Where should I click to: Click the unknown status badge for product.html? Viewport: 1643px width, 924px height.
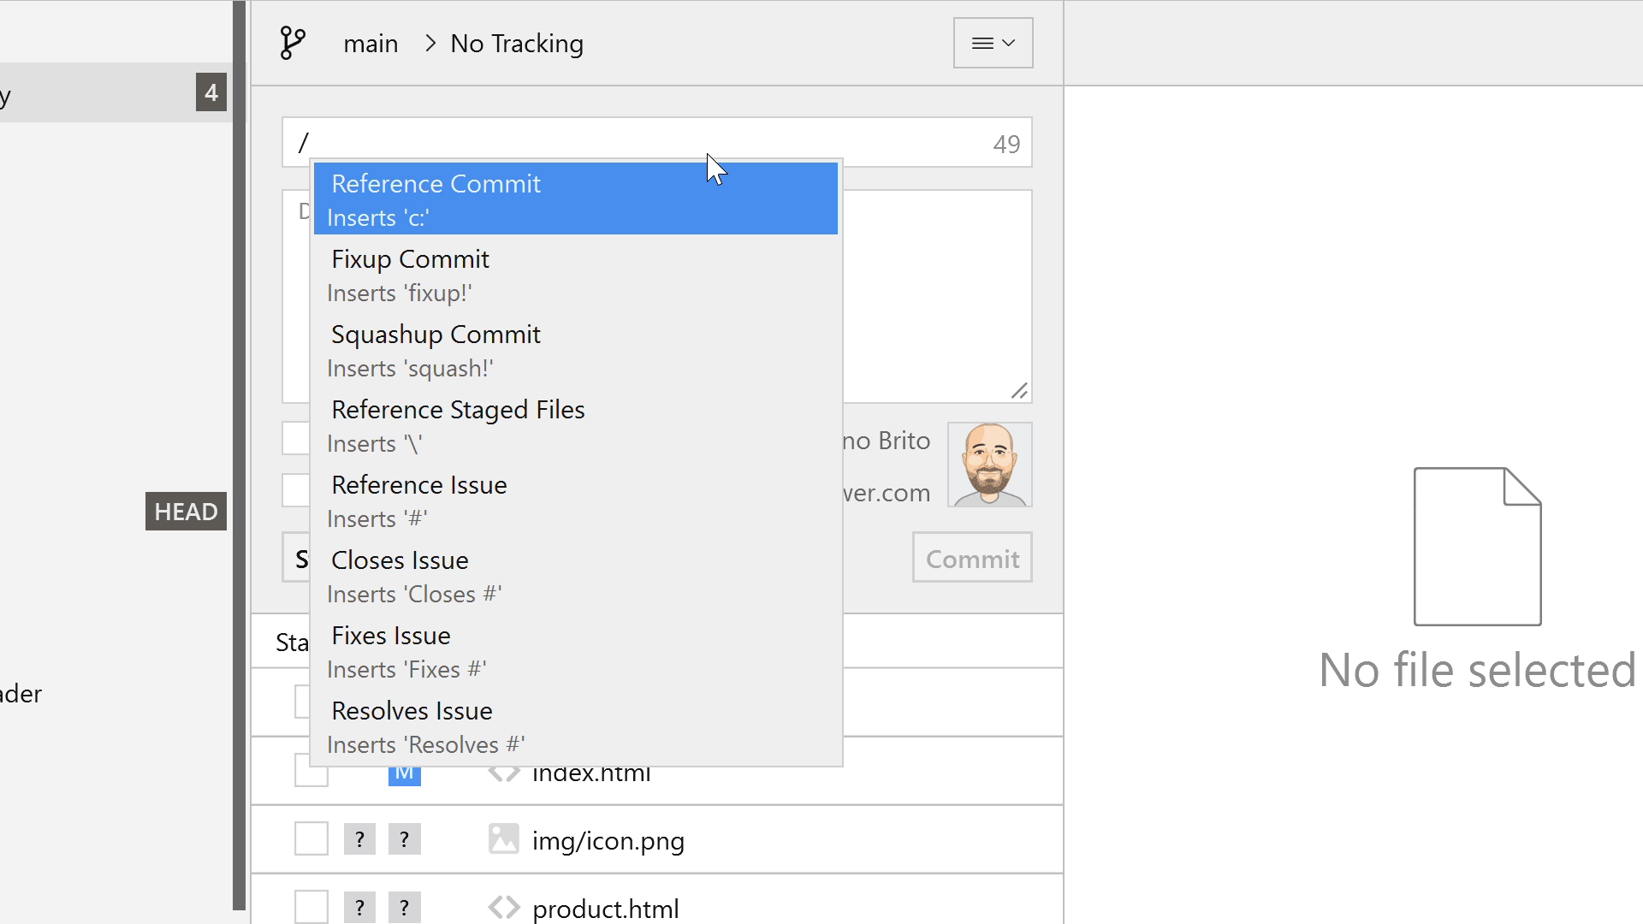coord(359,908)
